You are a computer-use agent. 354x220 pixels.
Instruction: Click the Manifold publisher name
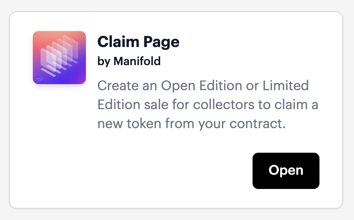point(137,61)
